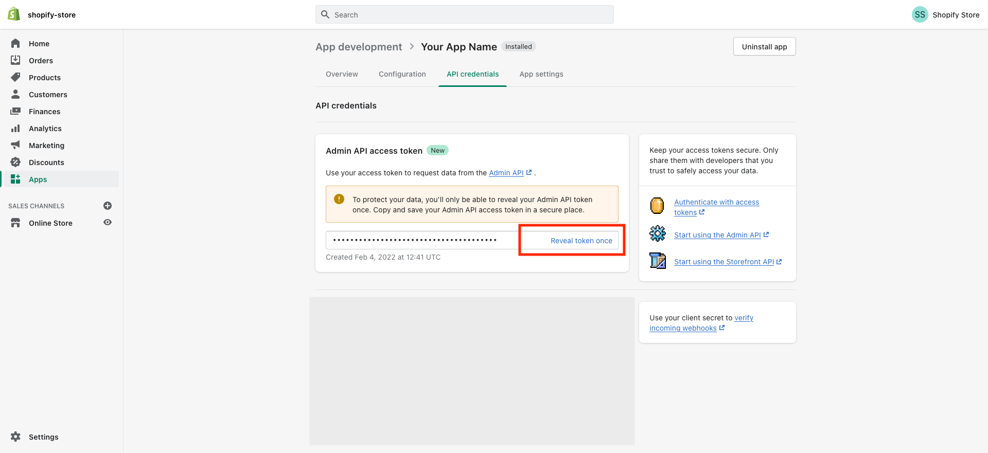
Task: Click the Uninstall app button
Action: point(764,46)
